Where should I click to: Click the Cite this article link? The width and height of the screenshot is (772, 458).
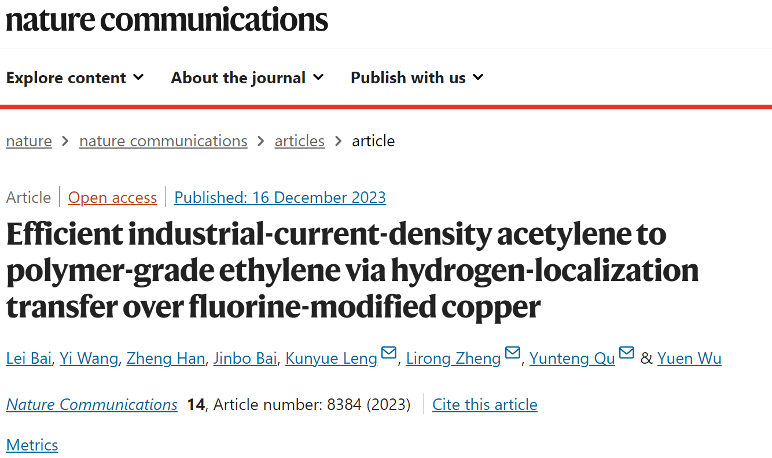(485, 404)
